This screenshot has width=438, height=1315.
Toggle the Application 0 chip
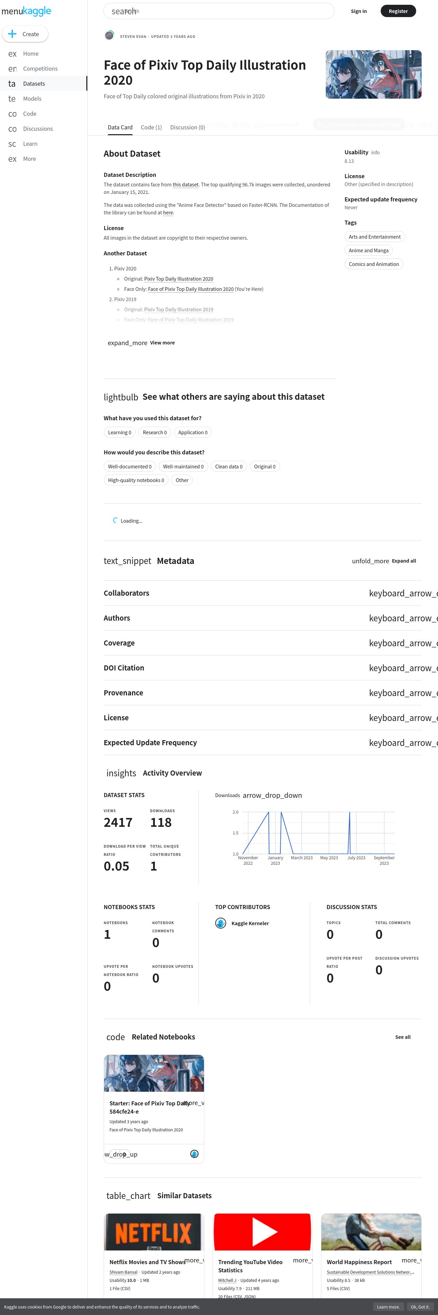(x=193, y=433)
